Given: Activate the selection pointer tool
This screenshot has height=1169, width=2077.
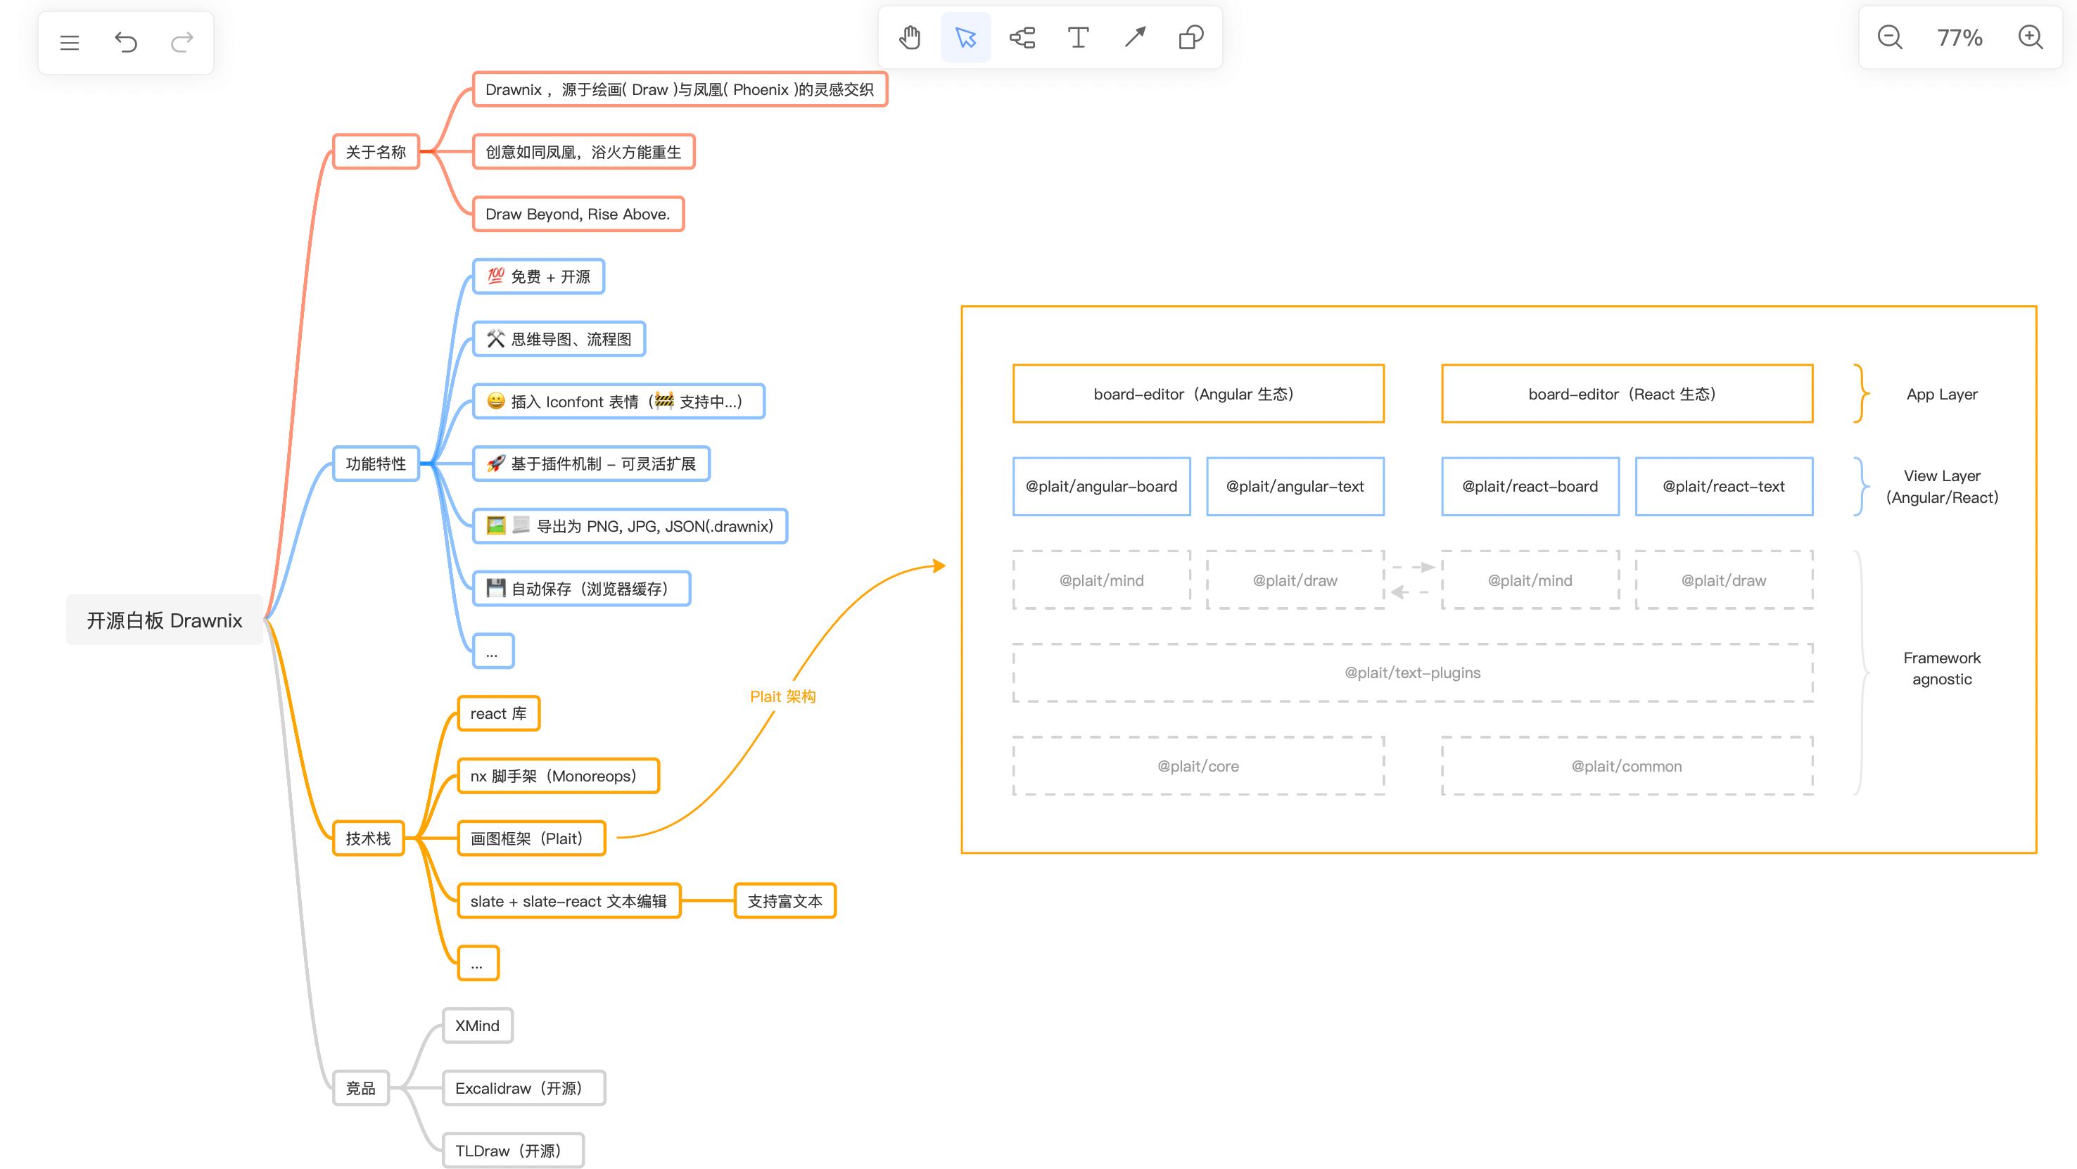Looking at the screenshot, I should point(966,38).
